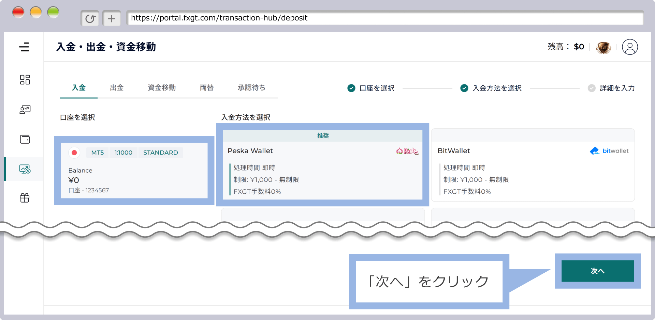Click Peska Wallet 制限: ¥1,000 - 無制限 text
The width and height of the screenshot is (655, 320).
pos(266,180)
